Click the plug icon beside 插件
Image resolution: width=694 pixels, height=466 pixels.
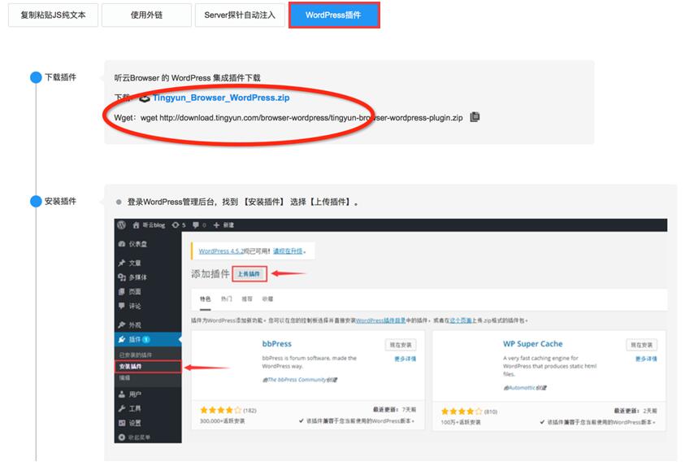(x=122, y=339)
